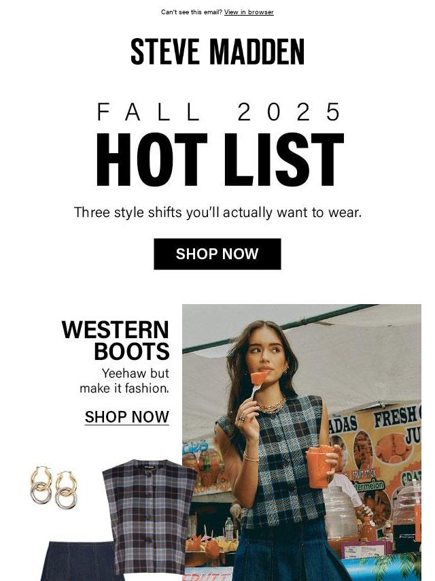Viewport: 435px width, 581px height.
Task: Click the FALL 2025 heading text
Action: 218,112
